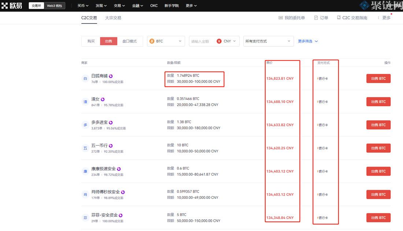The image size is (403, 231).
Task: Click the 支付方式 column header
Action: coord(323,63)
